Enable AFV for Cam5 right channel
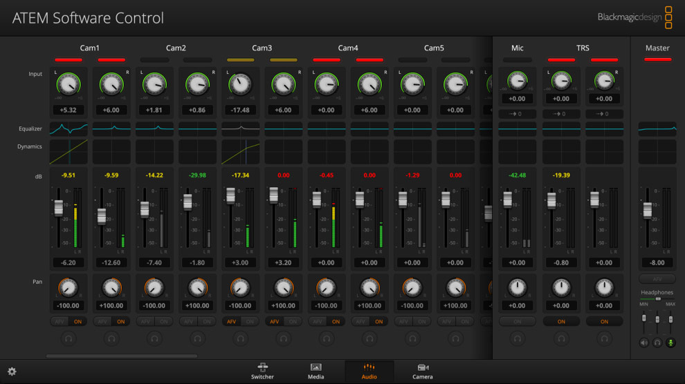Screen dimensions: 685x384 (446, 322)
